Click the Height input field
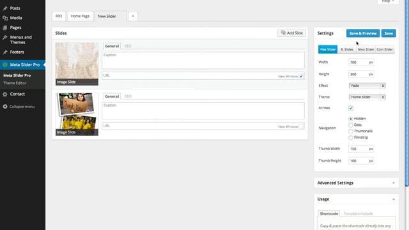Screen dimensions: 409x230 [x=361, y=74]
